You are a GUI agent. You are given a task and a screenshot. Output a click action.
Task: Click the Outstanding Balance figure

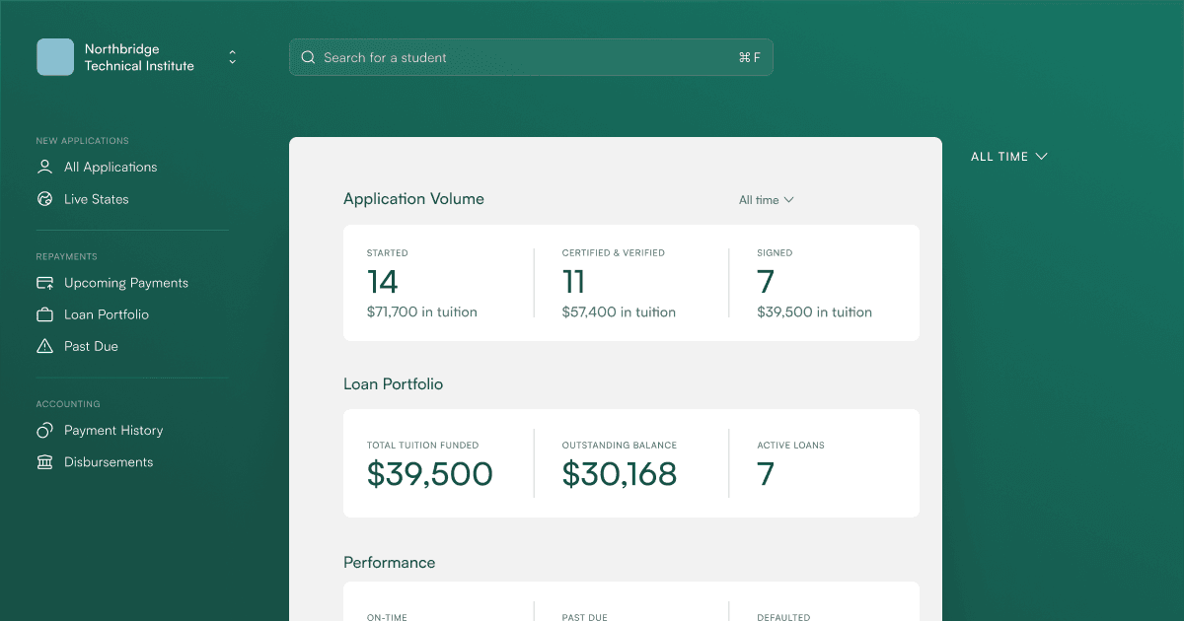(619, 474)
